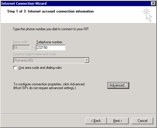Click the 'To configure connection properties' text
Screen dimensions: 157x128
49,84
